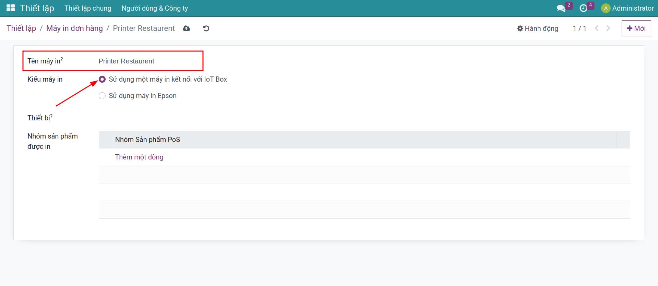
Task: Go to next record arrow
Action: [x=608, y=28]
